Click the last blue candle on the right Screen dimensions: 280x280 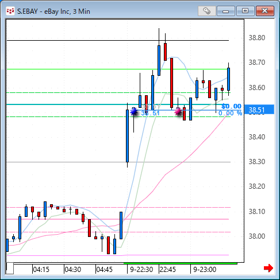pyautogui.click(x=228, y=79)
